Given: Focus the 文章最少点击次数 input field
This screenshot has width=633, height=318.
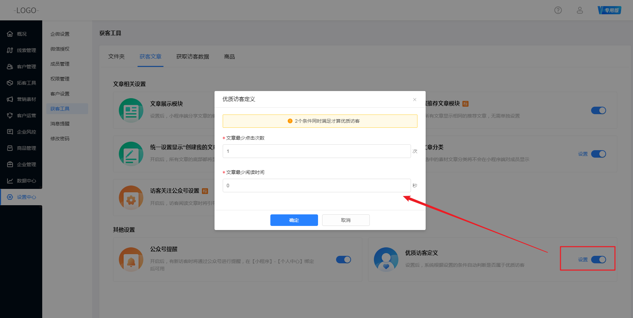Looking at the screenshot, I should pos(317,151).
